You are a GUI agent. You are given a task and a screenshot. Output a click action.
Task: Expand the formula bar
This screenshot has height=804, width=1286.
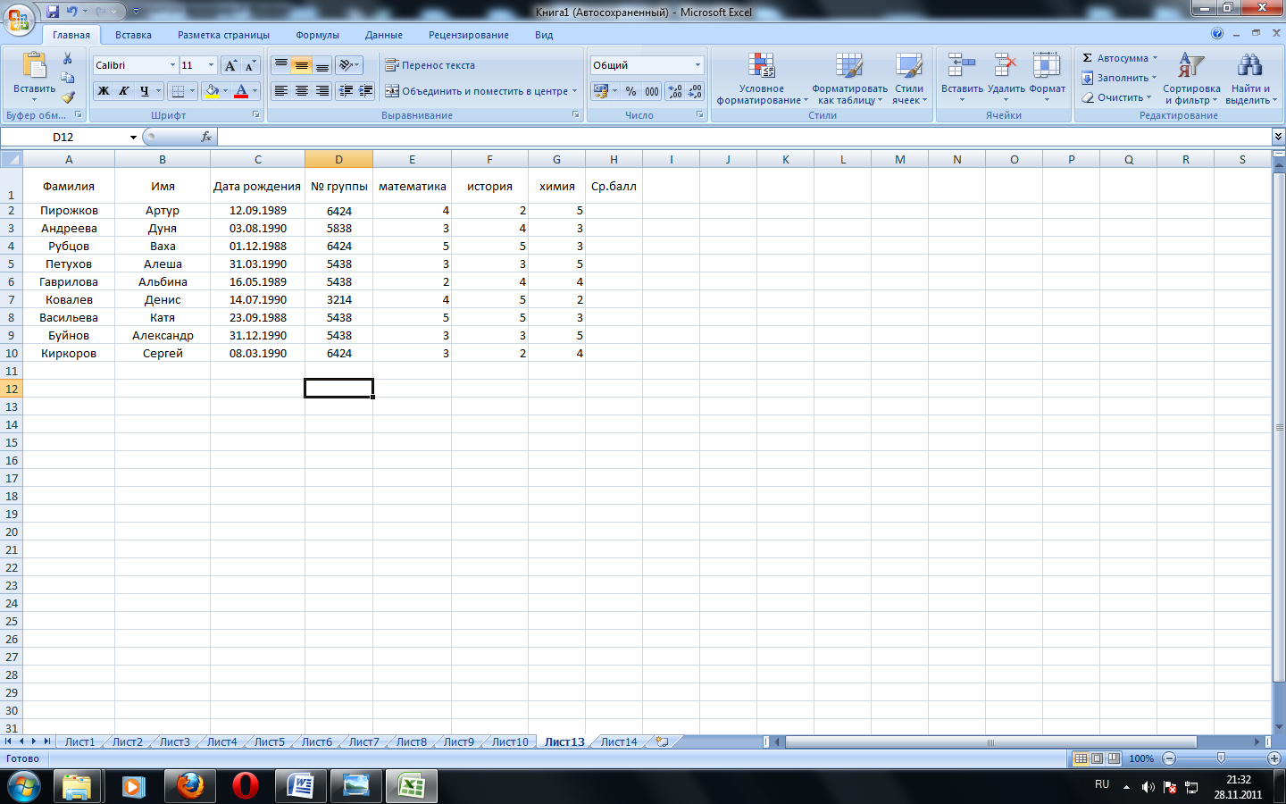(x=1278, y=137)
